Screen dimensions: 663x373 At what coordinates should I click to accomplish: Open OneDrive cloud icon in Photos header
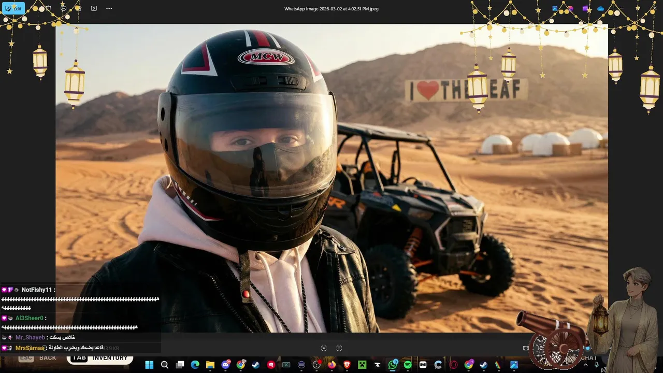tap(601, 9)
